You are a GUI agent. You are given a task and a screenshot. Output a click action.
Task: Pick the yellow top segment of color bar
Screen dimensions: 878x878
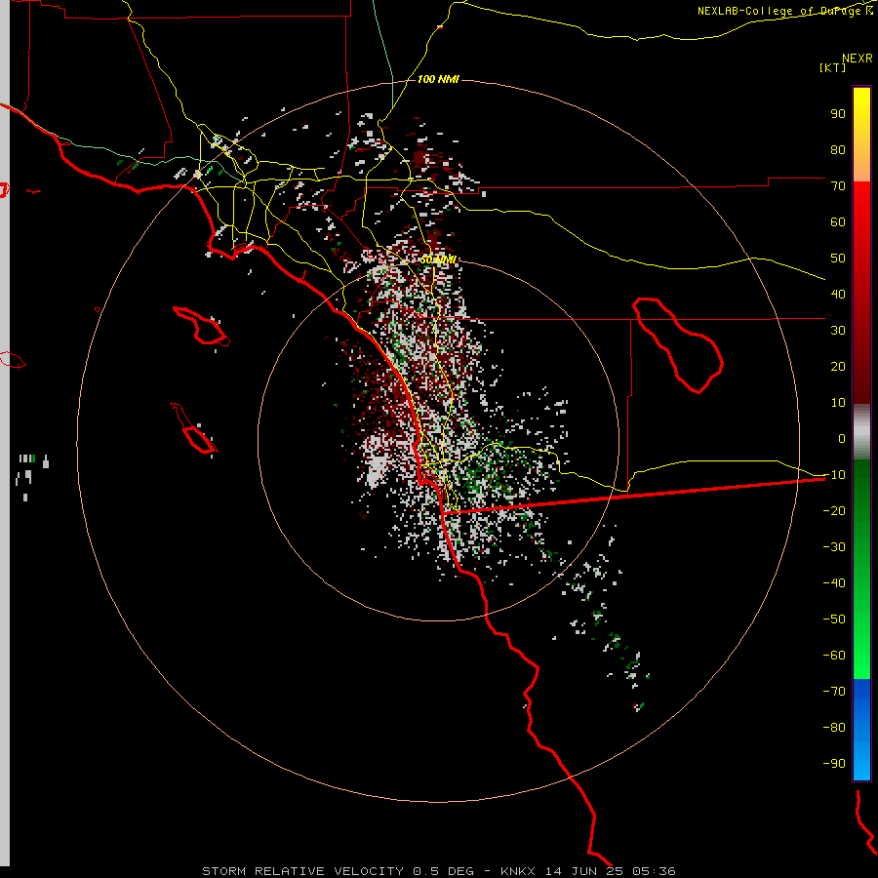861,135
